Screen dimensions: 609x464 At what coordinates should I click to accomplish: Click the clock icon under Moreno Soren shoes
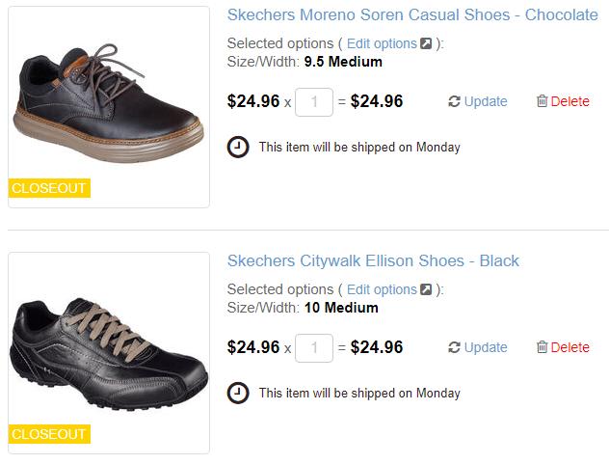pos(237,148)
